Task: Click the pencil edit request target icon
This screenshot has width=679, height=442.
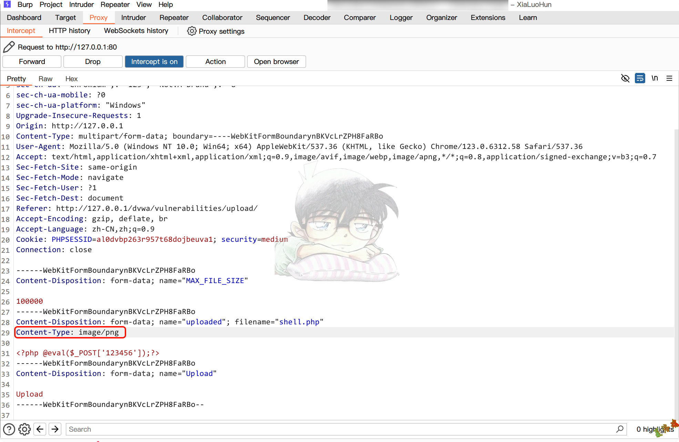Action: pos(9,47)
